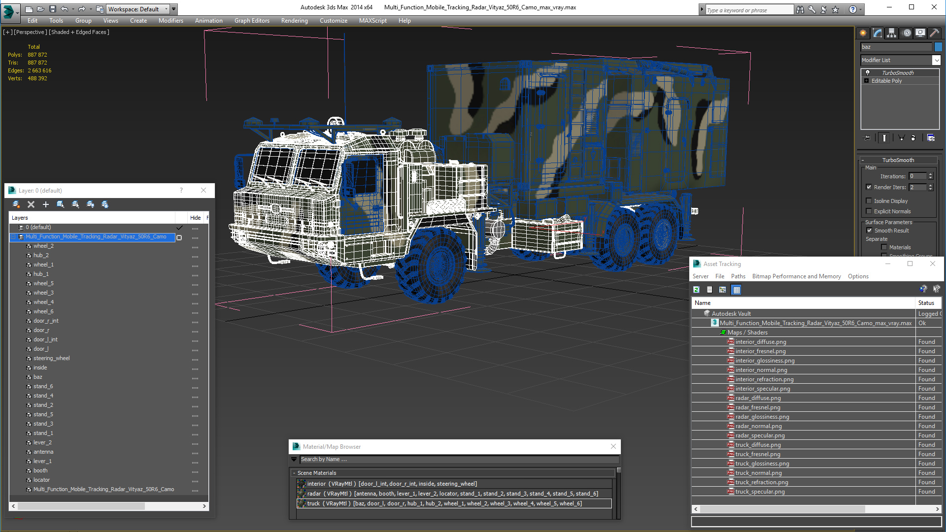The height and width of the screenshot is (532, 946).
Task: Open the MAXScript menu
Action: 372,21
